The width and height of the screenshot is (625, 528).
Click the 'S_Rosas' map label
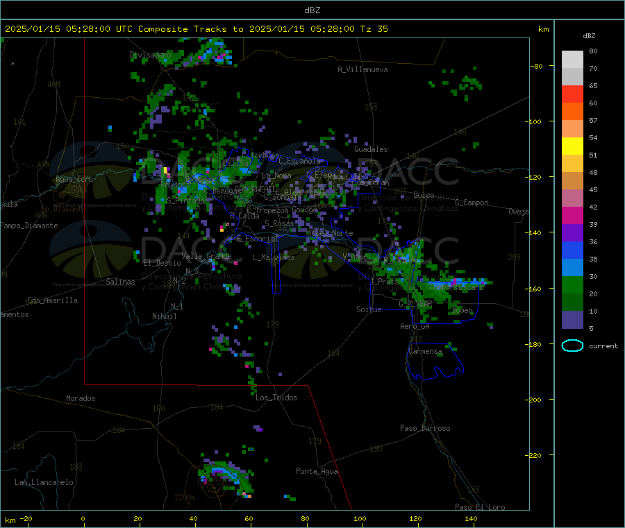tap(279, 224)
